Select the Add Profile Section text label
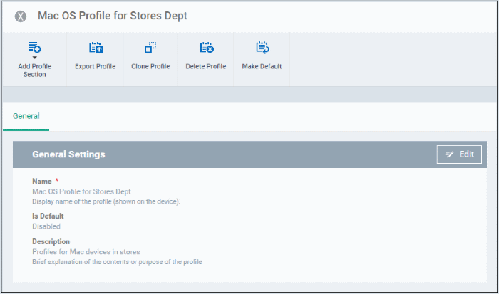Screen dimensions: 499x294 point(35,70)
